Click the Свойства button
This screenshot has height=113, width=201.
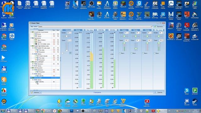[35, 92]
